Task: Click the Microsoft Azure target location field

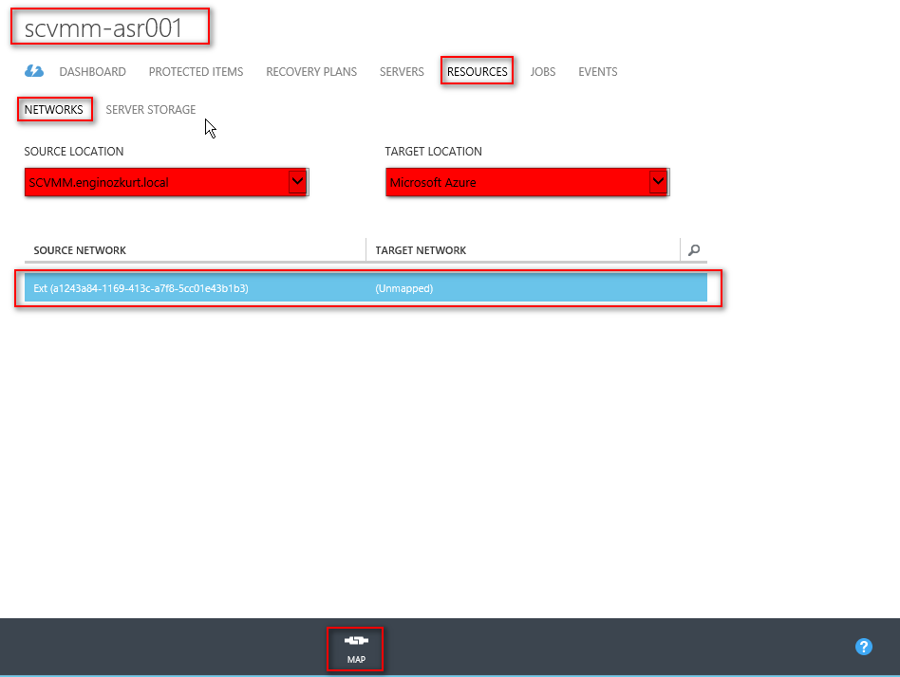Action: [528, 182]
